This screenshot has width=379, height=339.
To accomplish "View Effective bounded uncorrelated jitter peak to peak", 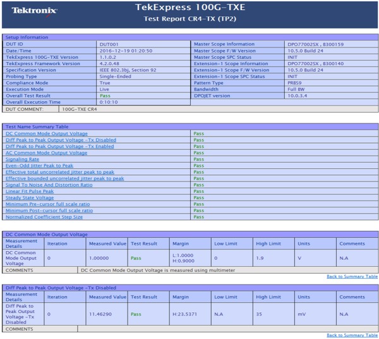I will tap(64, 178).
